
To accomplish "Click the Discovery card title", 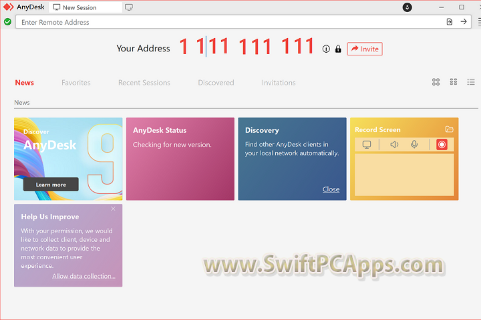I will 262,130.
